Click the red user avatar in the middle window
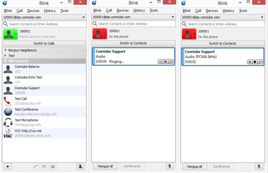The image size is (268, 173). [98, 34]
